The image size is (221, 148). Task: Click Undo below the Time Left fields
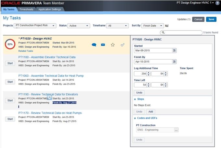pos(139,93)
